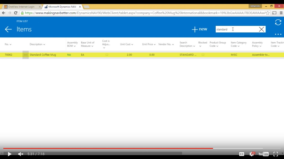
Task: Click the video time display 5:31 / 7:18
Action: click(x=36, y=154)
